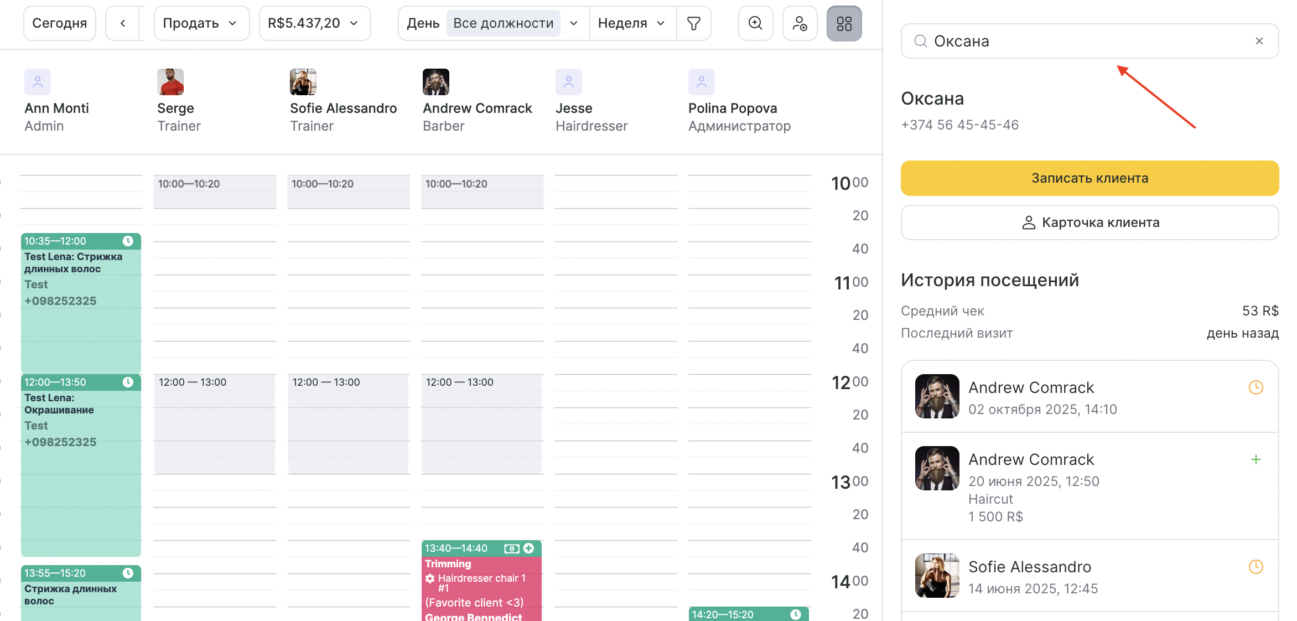The image size is (1297, 621).
Task: Open the R$5.437,20 dropdown
Action: [x=314, y=23]
